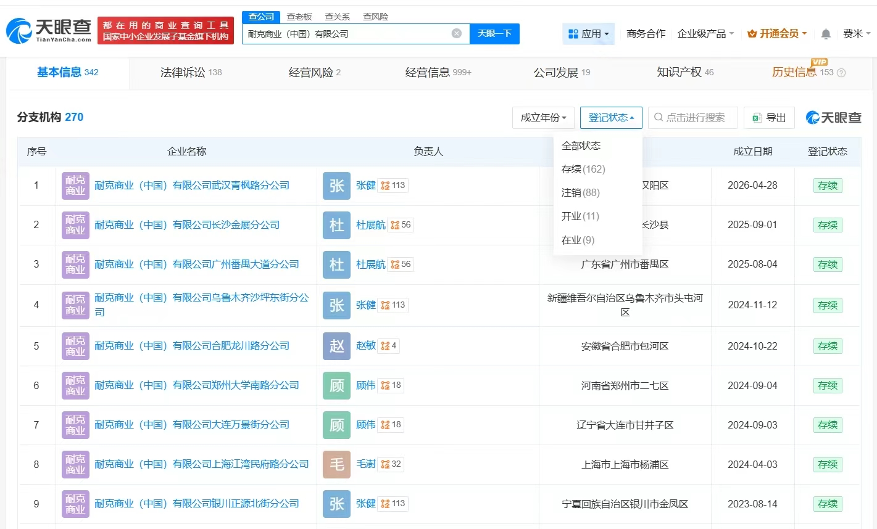
Task: Open 张健's 113 related companies badge in row 1
Action: click(393, 186)
